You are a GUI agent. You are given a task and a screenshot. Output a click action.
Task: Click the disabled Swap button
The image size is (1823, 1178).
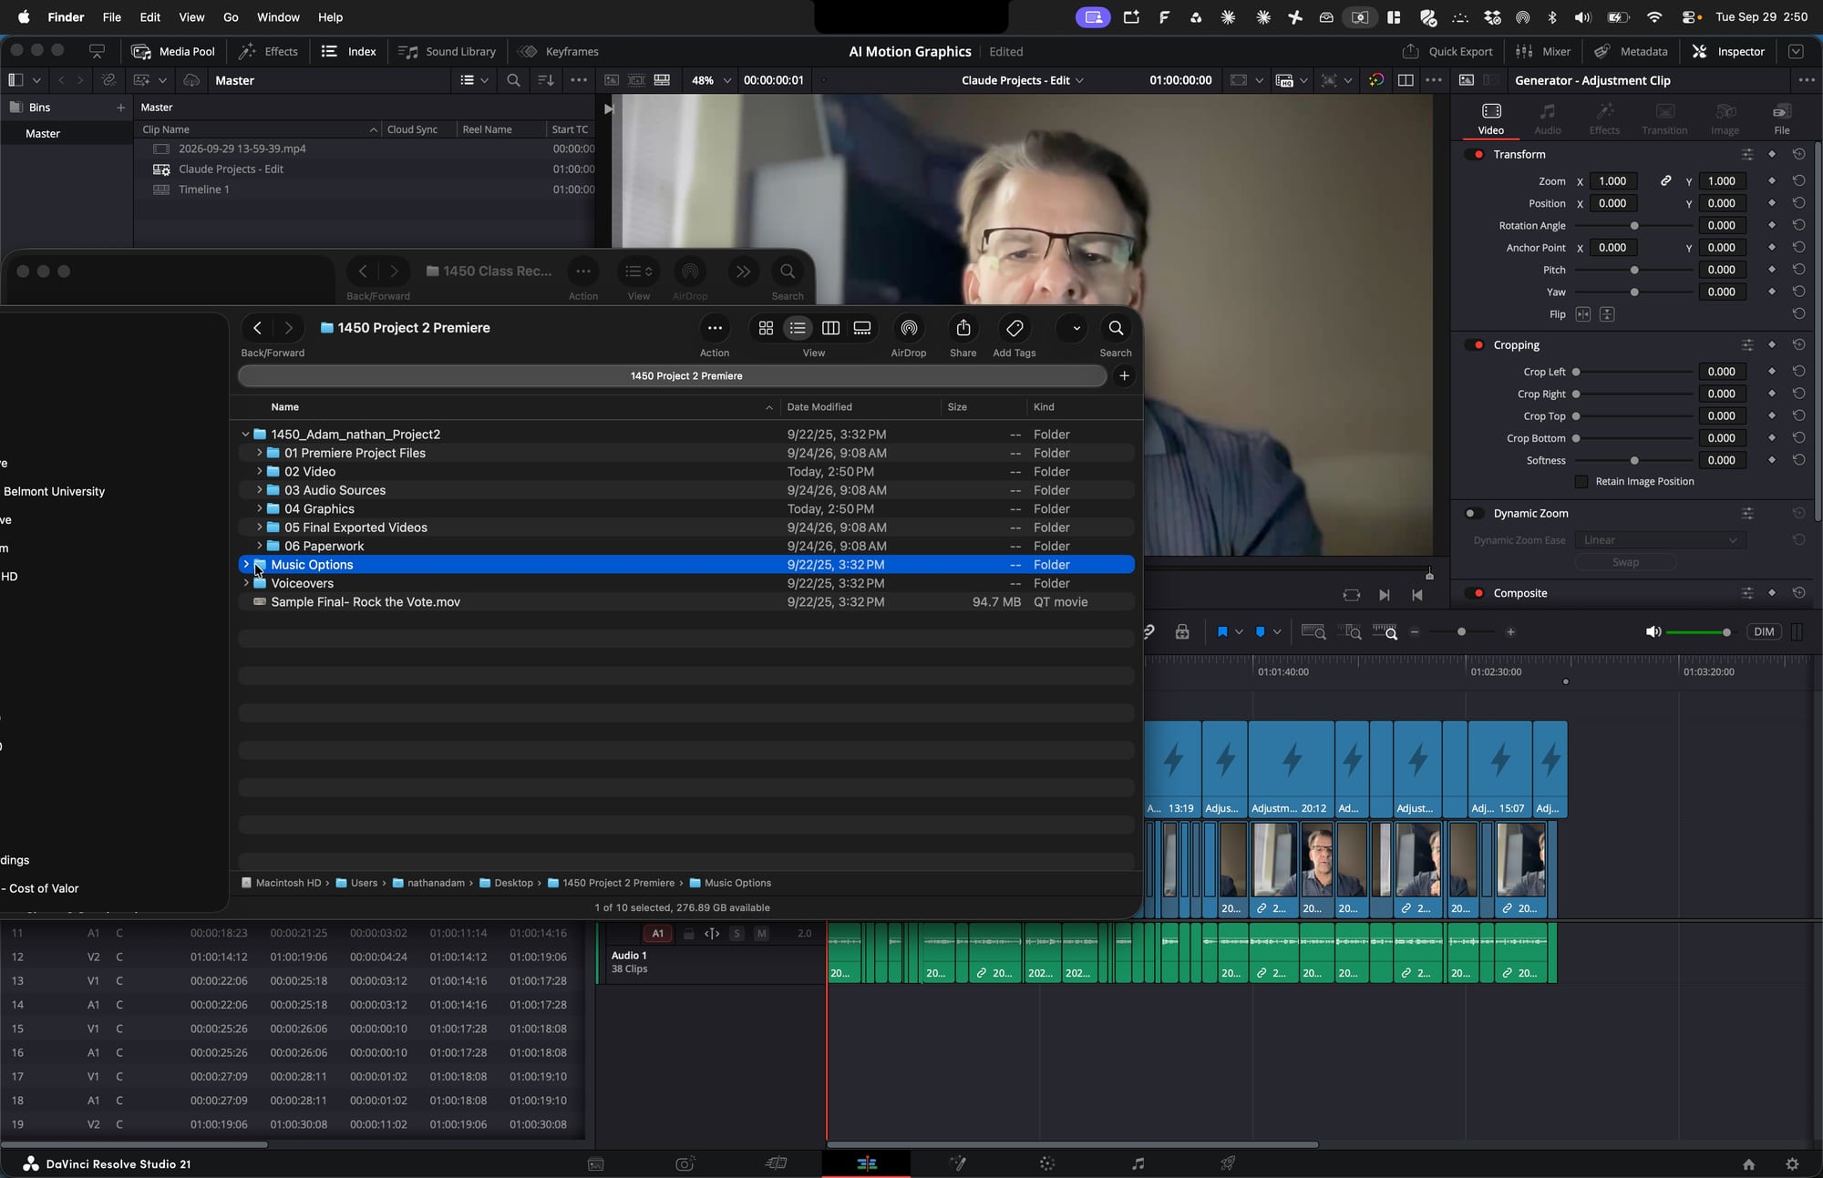click(x=1625, y=562)
